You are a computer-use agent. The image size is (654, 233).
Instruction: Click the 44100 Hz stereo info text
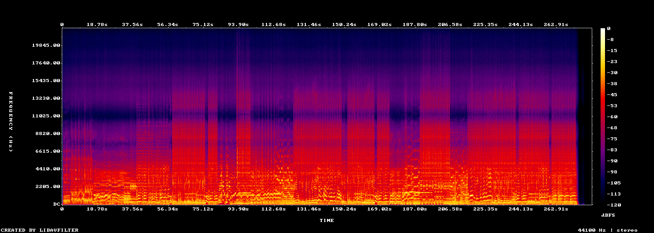coord(608,230)
